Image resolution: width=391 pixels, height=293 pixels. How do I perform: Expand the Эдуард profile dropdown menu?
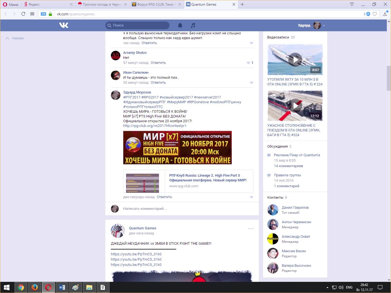[x=324, y=25]
